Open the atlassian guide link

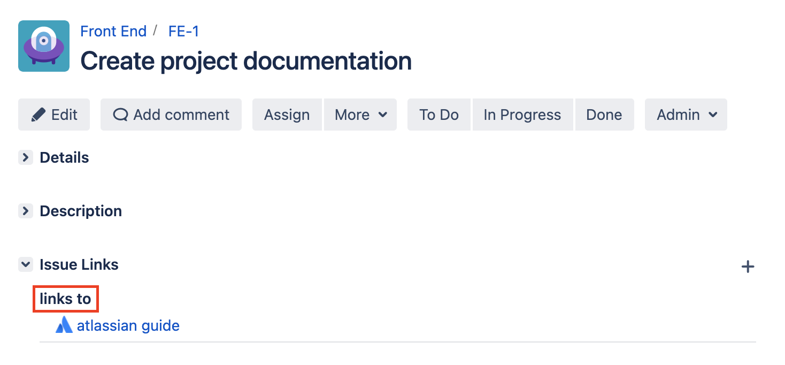point(128,325)
